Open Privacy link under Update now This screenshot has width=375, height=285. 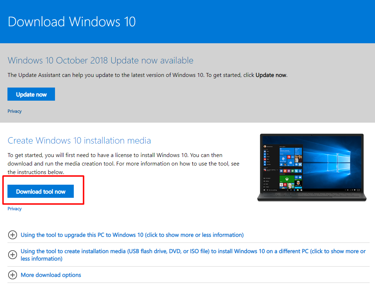click(15, 111)
